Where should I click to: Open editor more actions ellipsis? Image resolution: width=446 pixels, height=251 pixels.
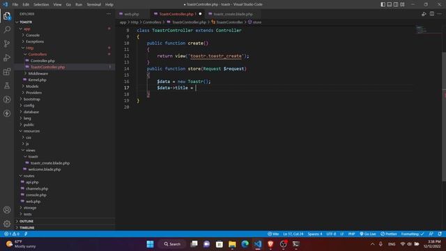coord(440,14)
